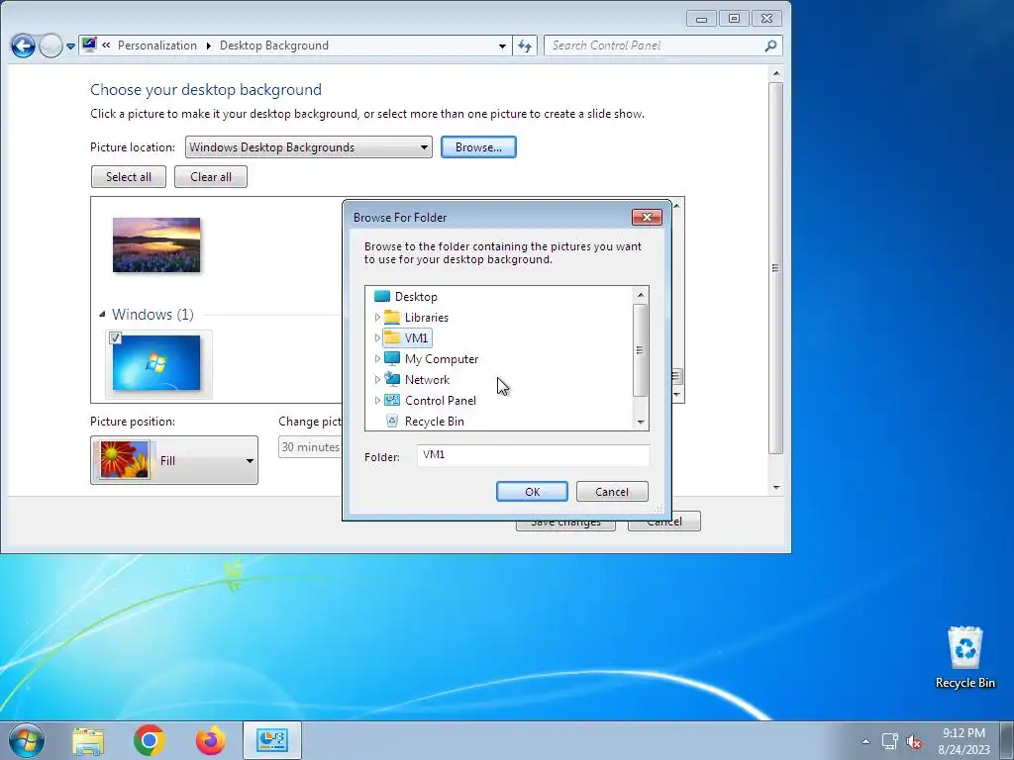Viewport: 1014px width, 760px height.
Task: Expand the Libraries tree node
Action: click(x=377, y=318)
